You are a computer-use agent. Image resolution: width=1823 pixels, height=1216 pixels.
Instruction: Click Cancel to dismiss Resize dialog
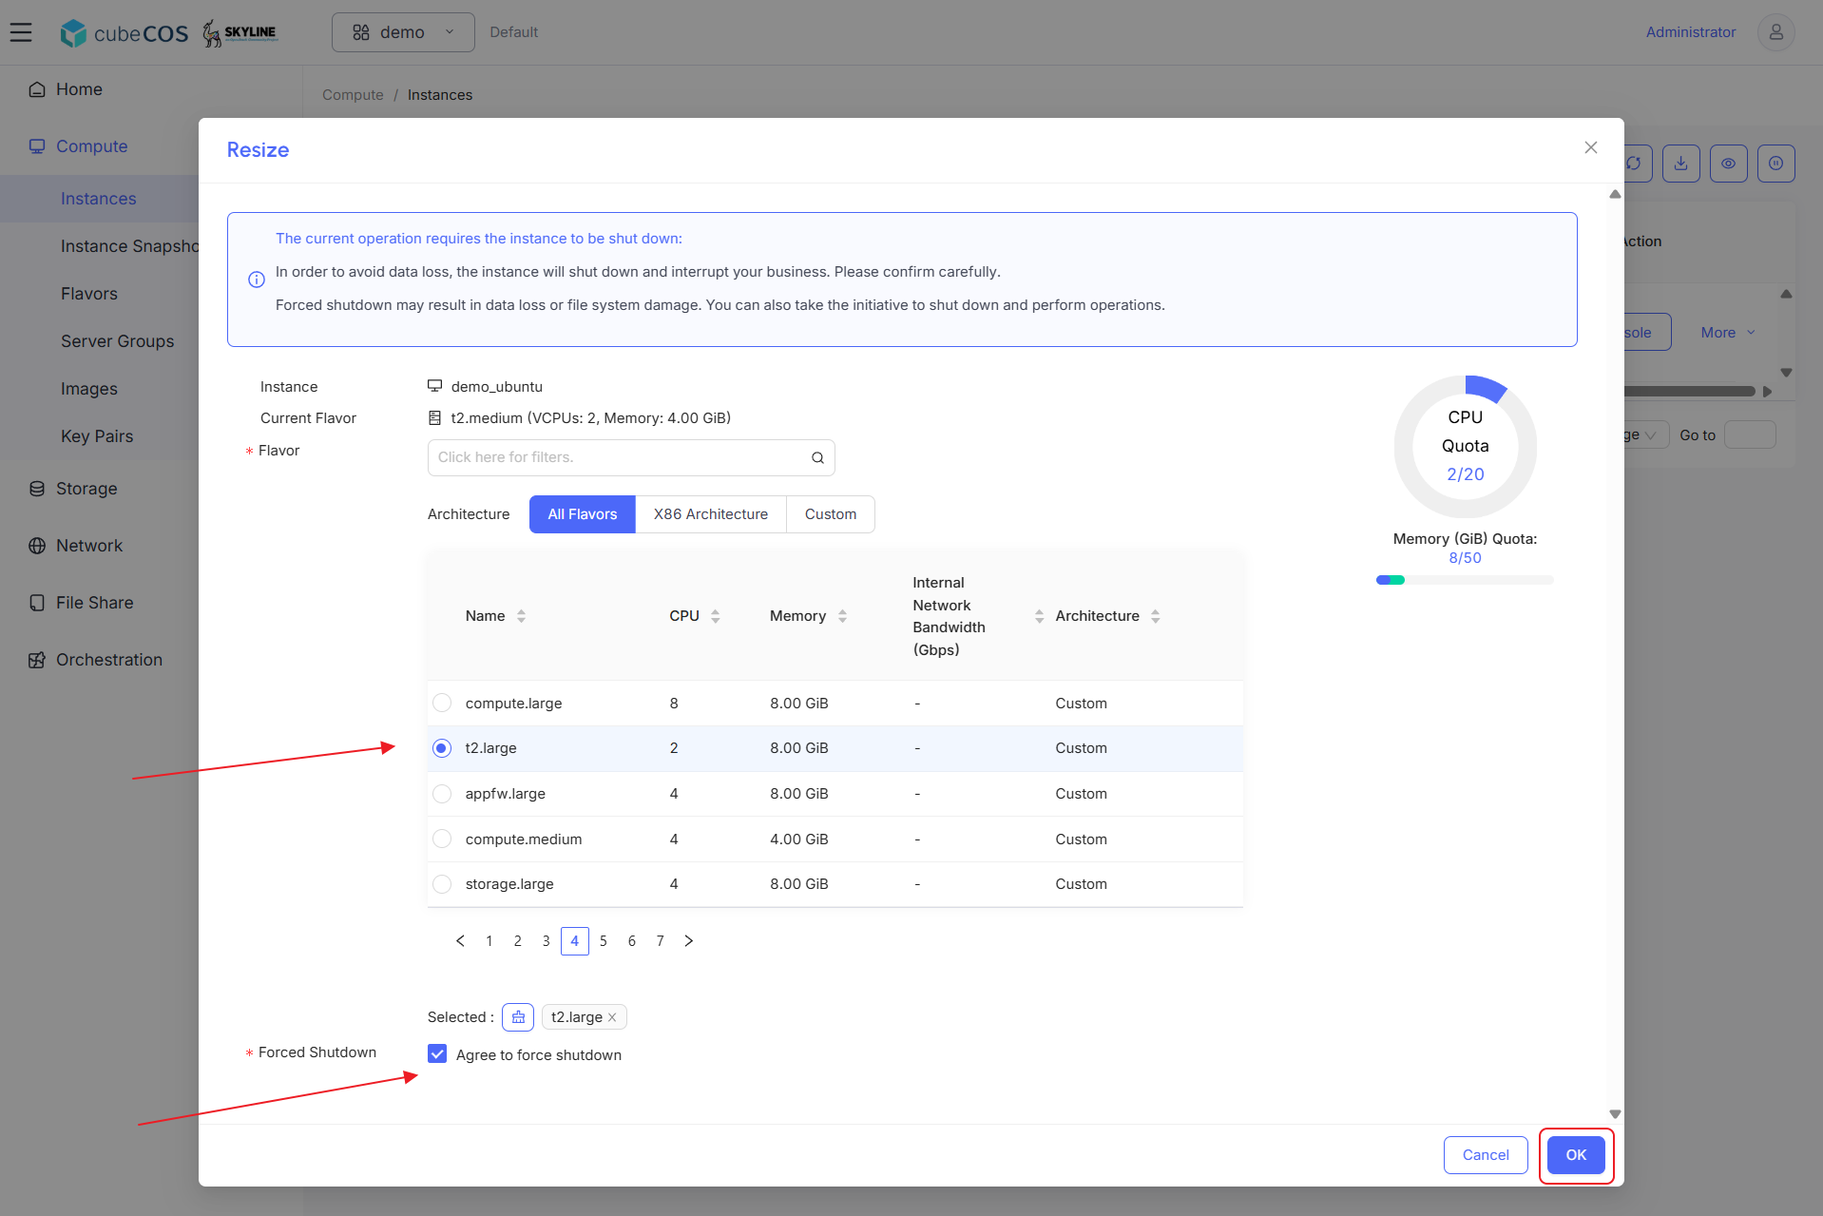1486,1155
